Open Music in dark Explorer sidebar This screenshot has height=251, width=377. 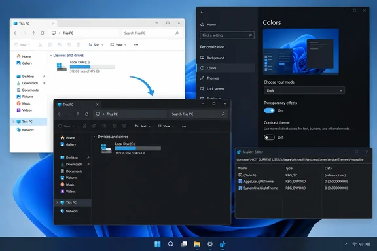(x=67, y=185)
